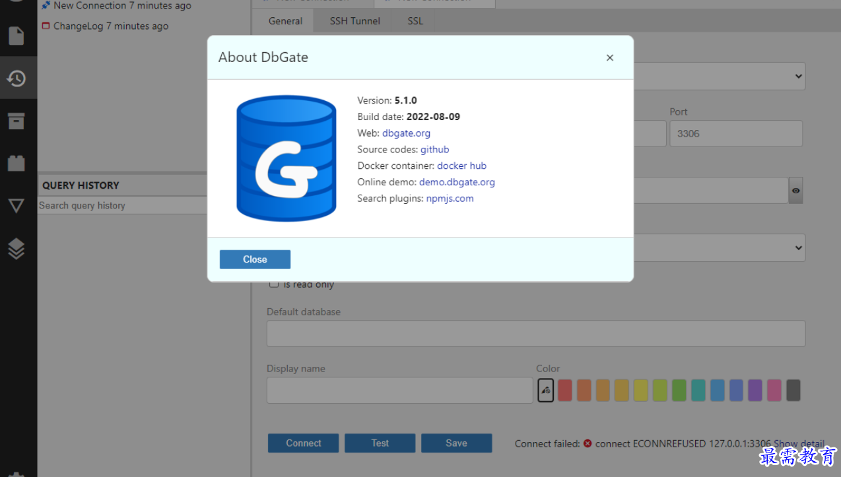
Task: Open the archive box icon in sidebar
Action: (17, 121)
